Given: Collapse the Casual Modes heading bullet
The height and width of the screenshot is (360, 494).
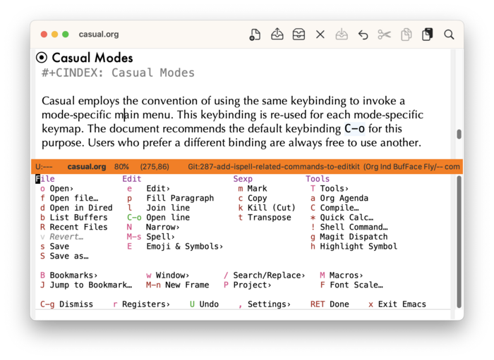Looking at the screenshot, I should [x=42, y=58].
